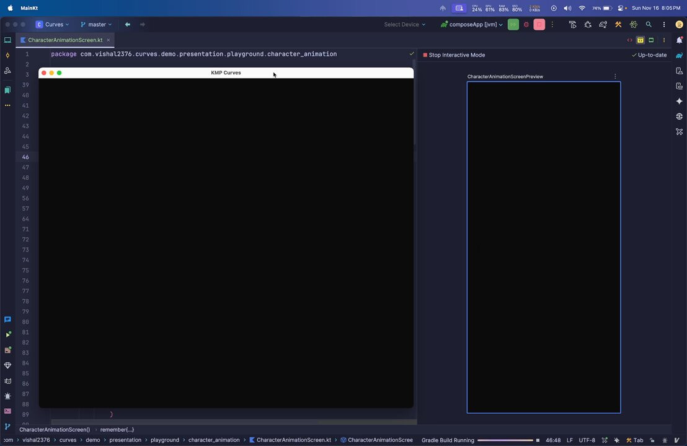
Task: Click the red Stop run button
Action: 539,25
